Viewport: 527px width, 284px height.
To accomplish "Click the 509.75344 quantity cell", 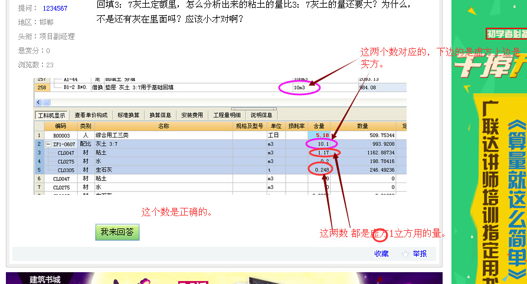I will point(363,135).
